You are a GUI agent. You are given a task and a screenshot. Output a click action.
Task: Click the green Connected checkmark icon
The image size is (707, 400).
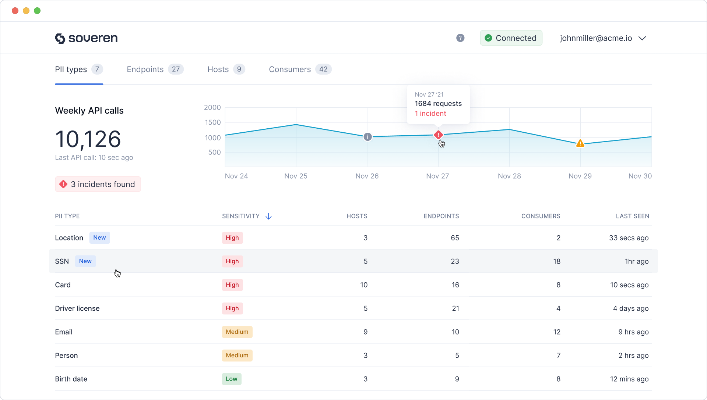pyautogui.click(x=488, y=38)
